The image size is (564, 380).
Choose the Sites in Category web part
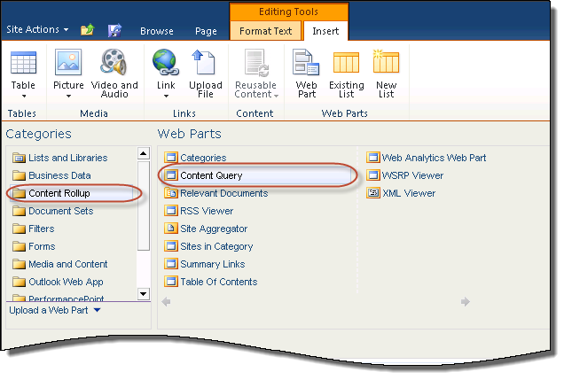(x=208, y=246)
